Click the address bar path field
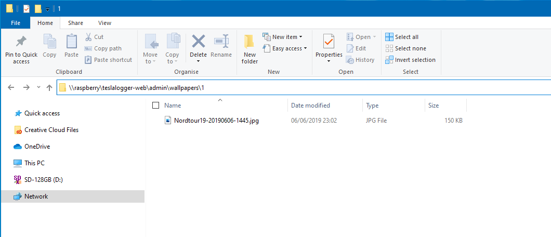The height and width of the screenshot is (237, 551). tap(312, 88)
